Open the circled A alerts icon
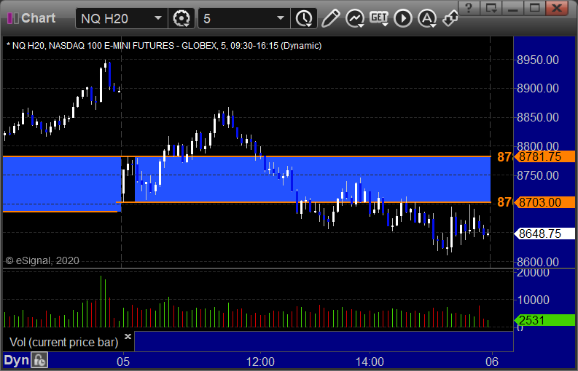 (427, 18)
